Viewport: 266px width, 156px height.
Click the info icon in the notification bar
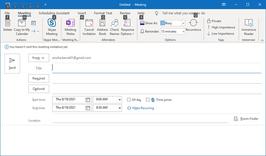(x=7, y=47)
